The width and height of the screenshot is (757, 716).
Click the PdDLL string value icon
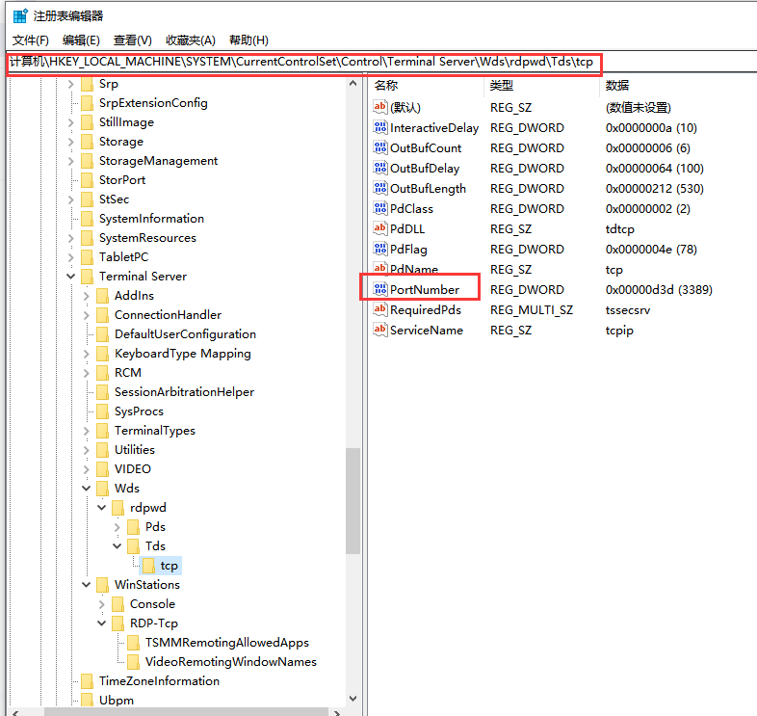pyautogui.click(x=380, y=228)
